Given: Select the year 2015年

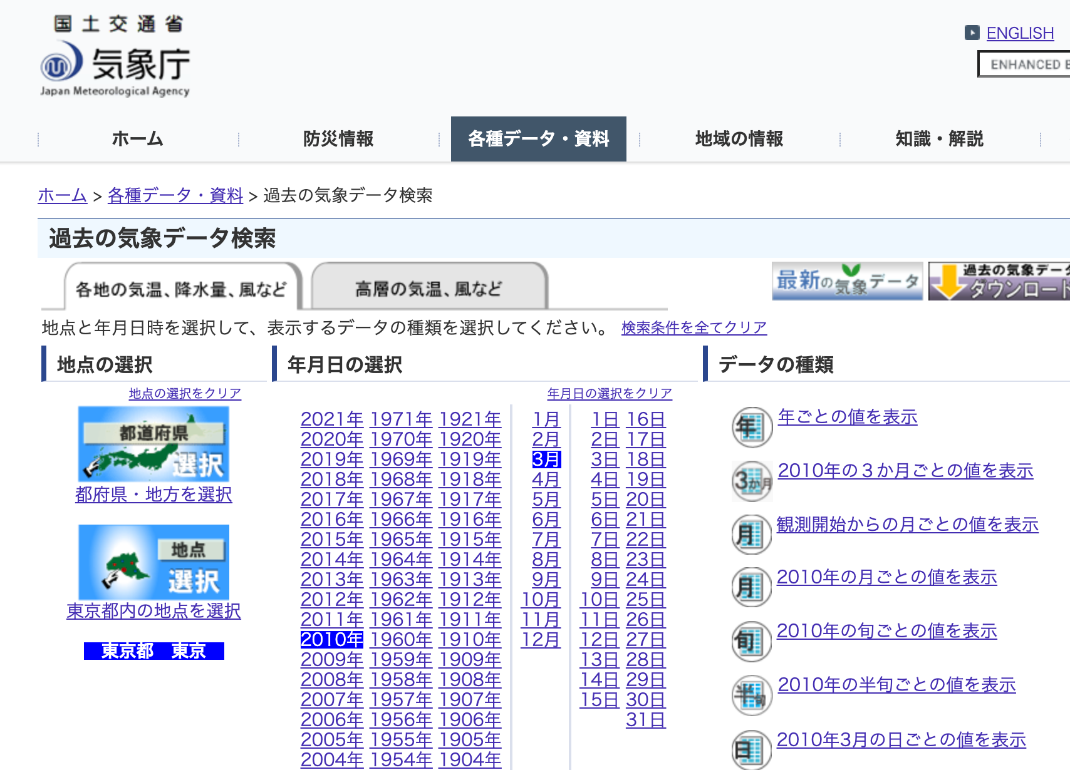Looking at the screenshot, I should point(331,540).
